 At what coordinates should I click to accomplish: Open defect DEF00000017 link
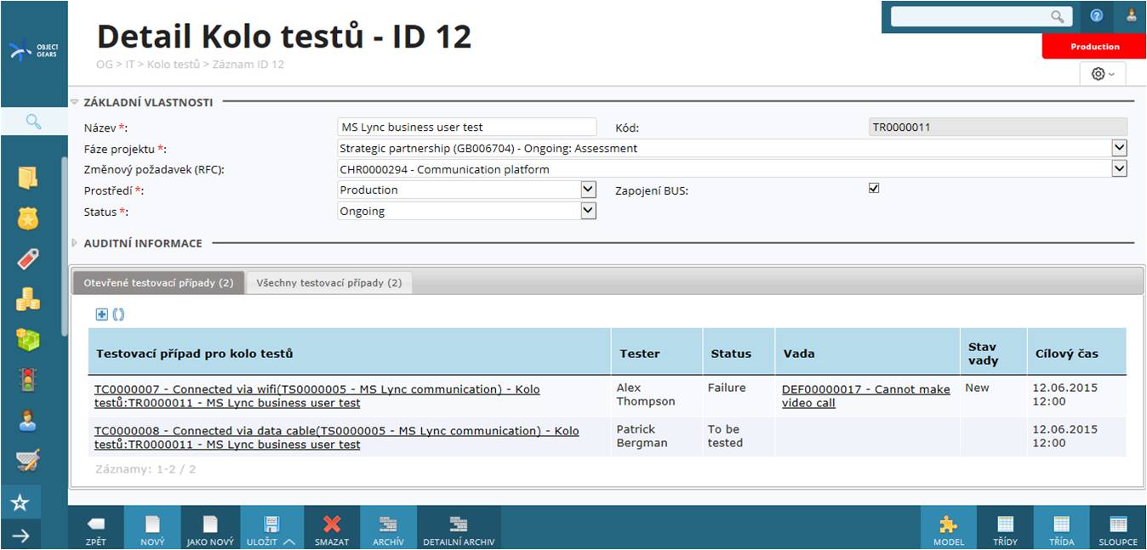point(865,396)
